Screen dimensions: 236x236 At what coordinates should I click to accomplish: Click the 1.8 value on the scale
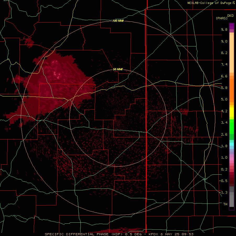(x=224, y=146)
